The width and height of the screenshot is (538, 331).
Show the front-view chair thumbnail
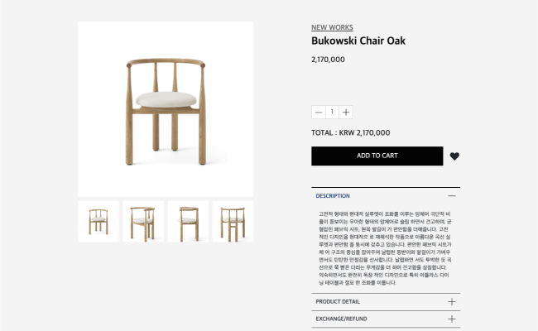coord(98,222)
